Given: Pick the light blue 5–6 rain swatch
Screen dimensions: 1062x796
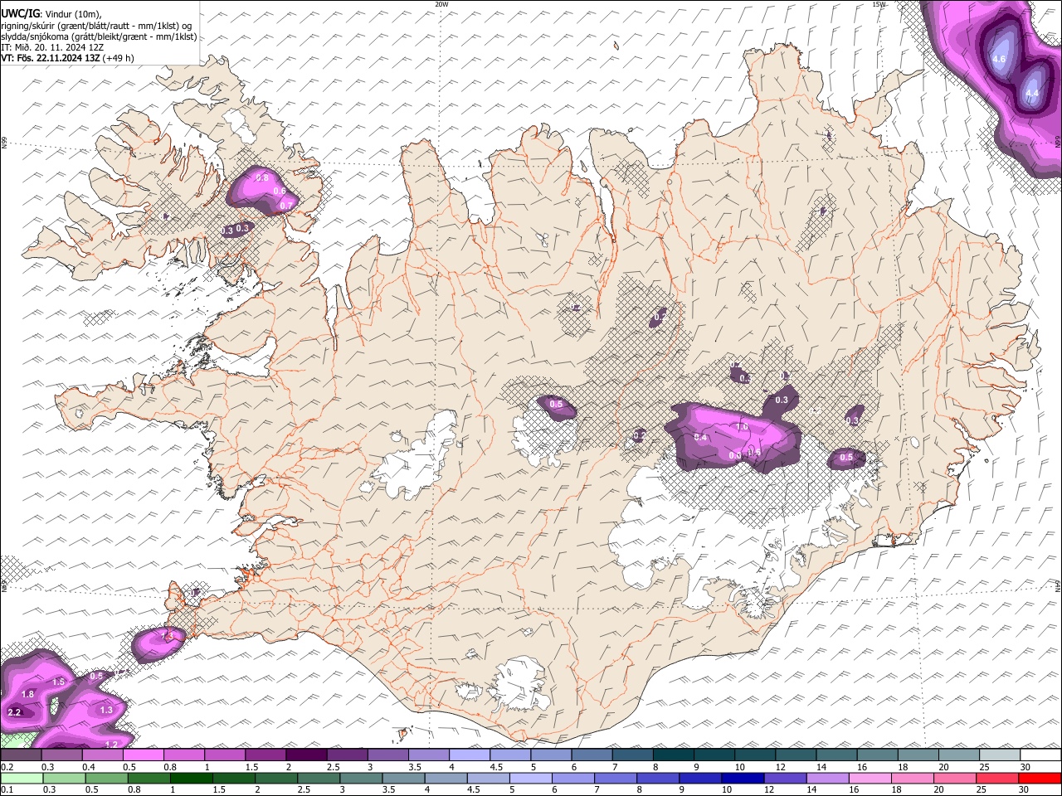Looking at the screenshot, I should [x=530, y=778].
